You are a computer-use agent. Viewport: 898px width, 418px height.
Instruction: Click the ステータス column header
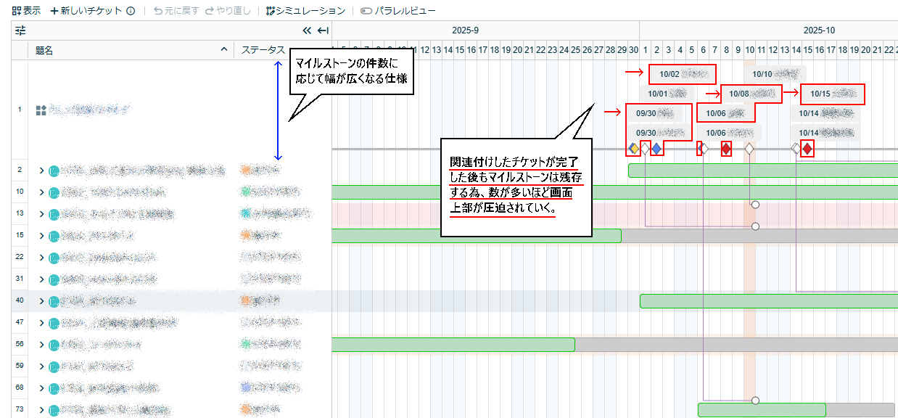pyautogui.click(x=263, y=50)
